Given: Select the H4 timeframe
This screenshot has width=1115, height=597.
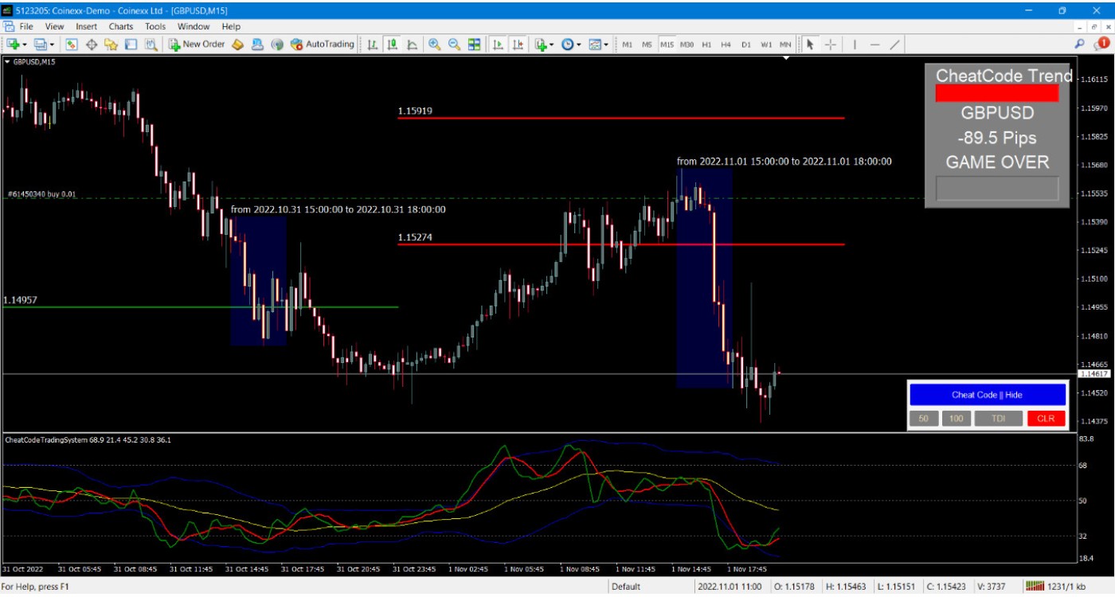Looking at the screenshot, I should click(x=726, y=45).
